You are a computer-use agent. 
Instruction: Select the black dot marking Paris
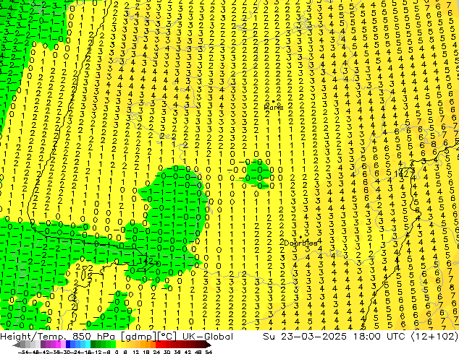point(274,101)
